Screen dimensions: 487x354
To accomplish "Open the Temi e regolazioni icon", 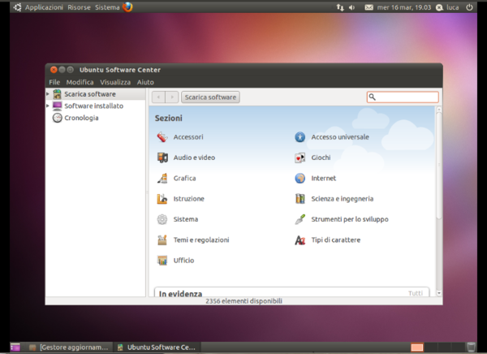I will point(162,240).
